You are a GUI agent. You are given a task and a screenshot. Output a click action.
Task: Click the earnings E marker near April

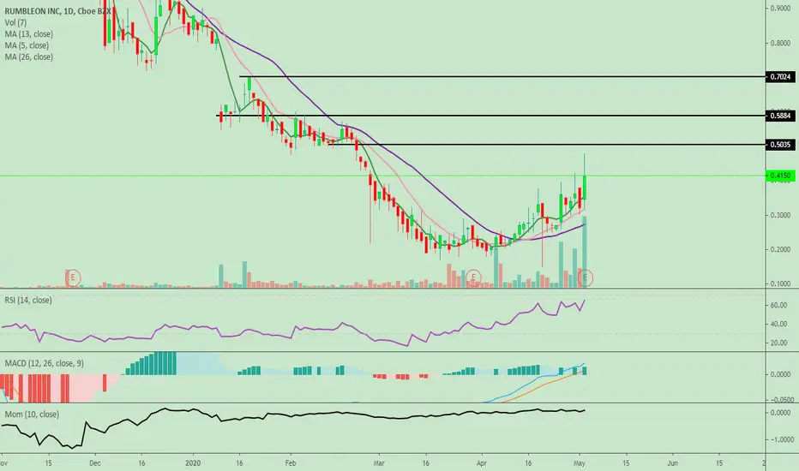[474, 277]
